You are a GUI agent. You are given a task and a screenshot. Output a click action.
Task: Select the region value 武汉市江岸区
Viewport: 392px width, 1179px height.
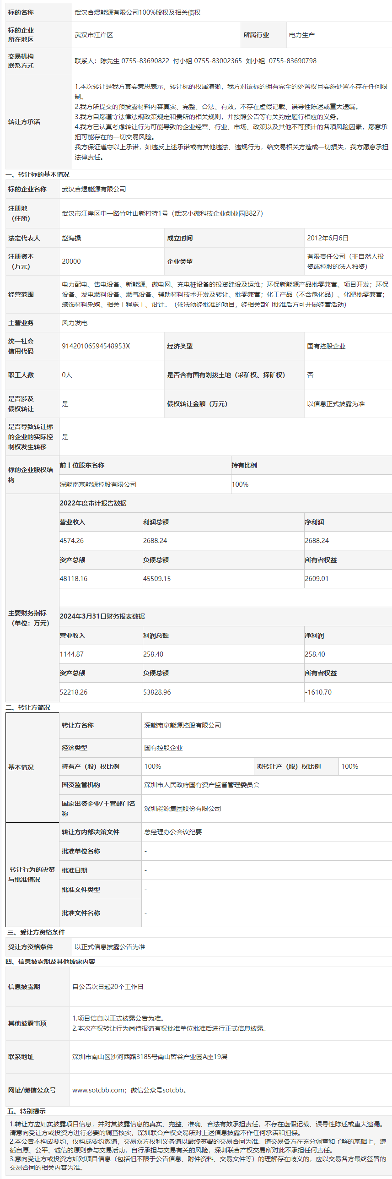click(x=94, y=35)
